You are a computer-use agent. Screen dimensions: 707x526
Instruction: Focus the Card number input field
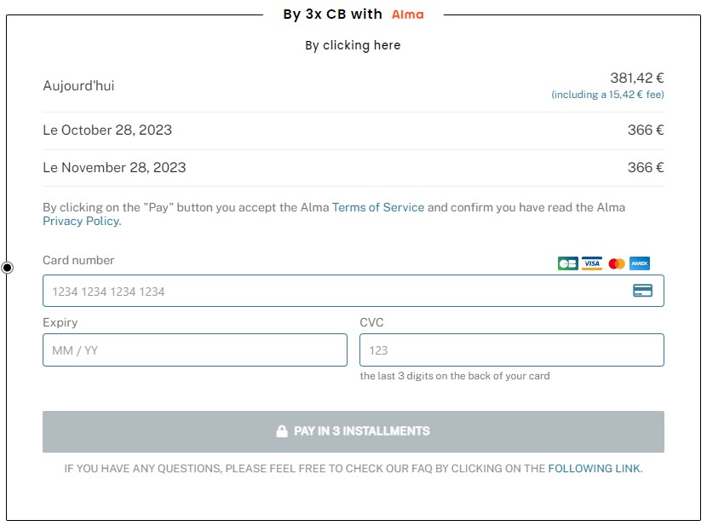[x=353, y=291]
